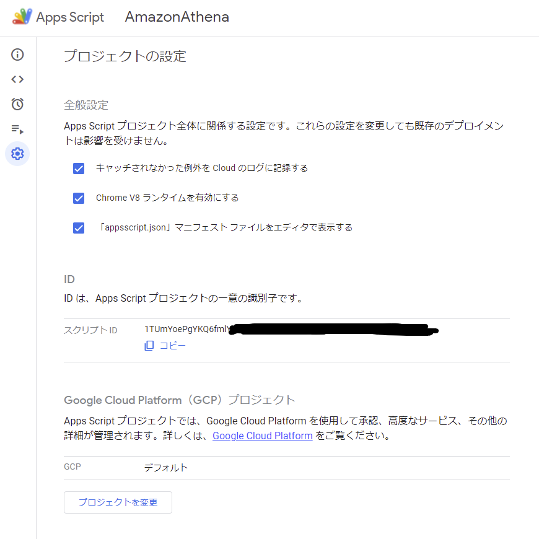This screenshot has height=539, width=539.
Task: Click the copy icon under script ID
Action: tap(149, 346)
